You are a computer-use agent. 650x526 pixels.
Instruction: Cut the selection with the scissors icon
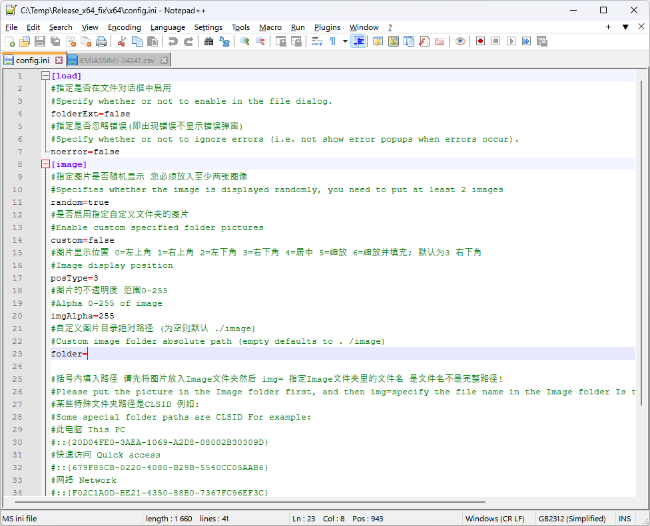point(121,41)
